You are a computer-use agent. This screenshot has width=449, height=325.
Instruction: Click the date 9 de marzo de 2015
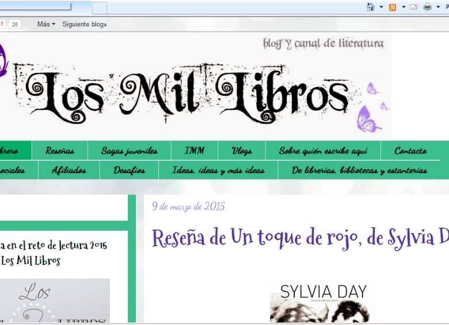[188, 207]
